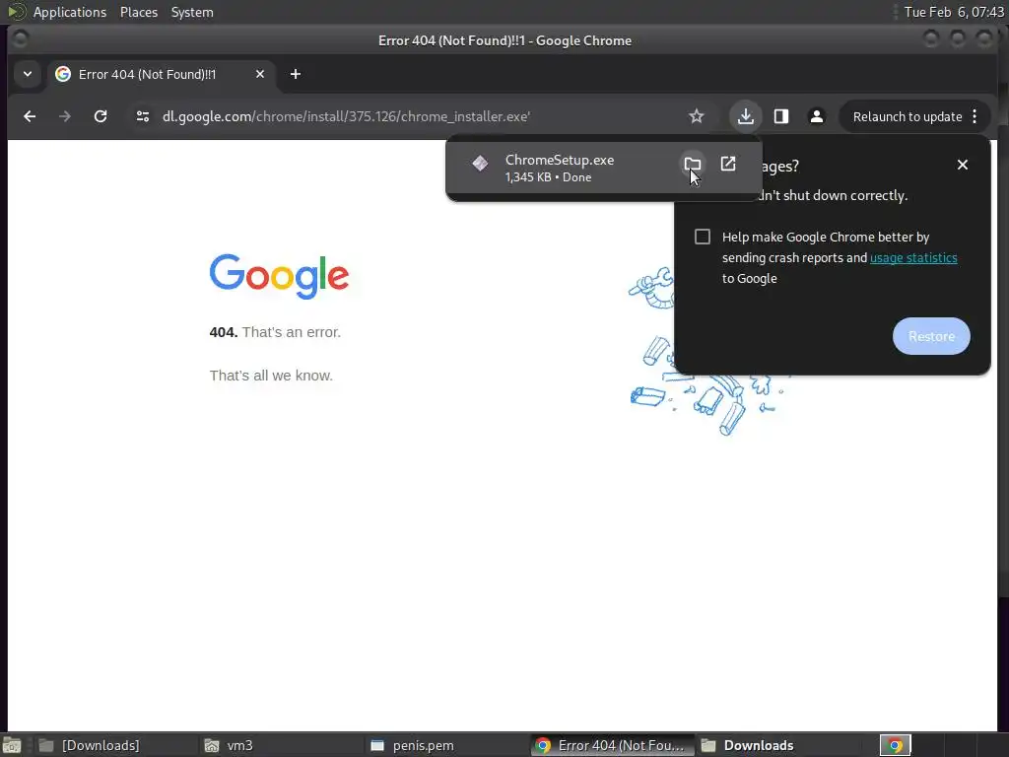
Task: Open Chrome's three-dot menu
Action: (x=975, y=116)
